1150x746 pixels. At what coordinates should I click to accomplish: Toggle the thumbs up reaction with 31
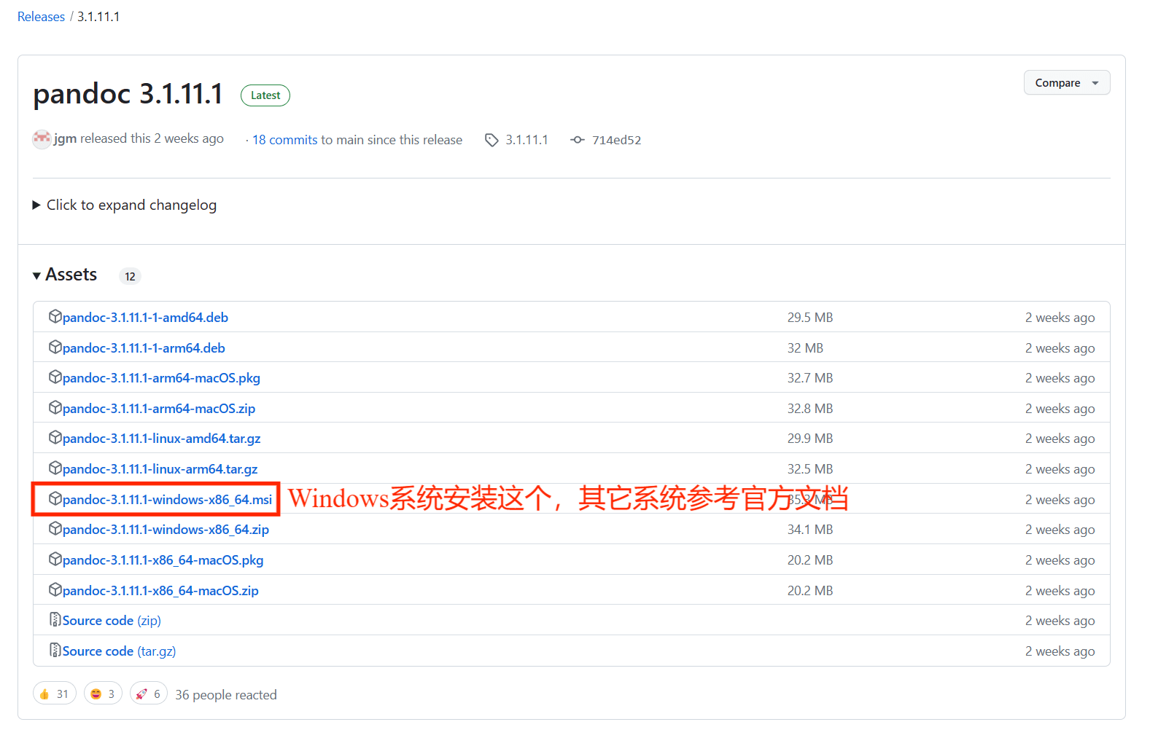55,694
